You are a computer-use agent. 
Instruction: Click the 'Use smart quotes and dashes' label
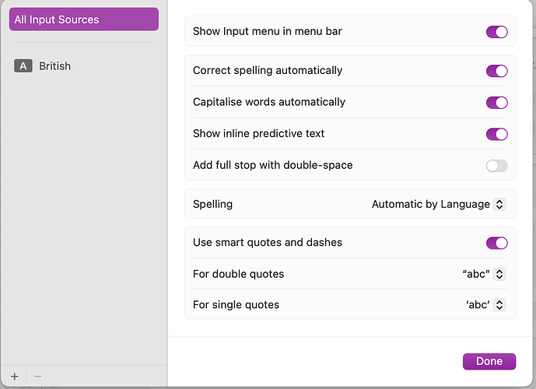click(x=268, y=243)
